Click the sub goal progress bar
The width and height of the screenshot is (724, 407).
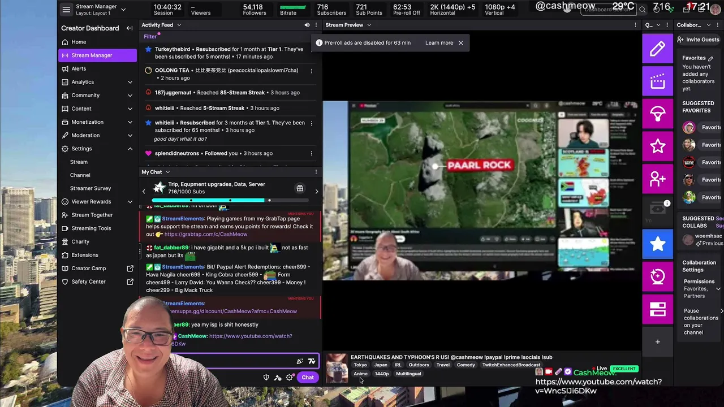[x=230, y=200]
